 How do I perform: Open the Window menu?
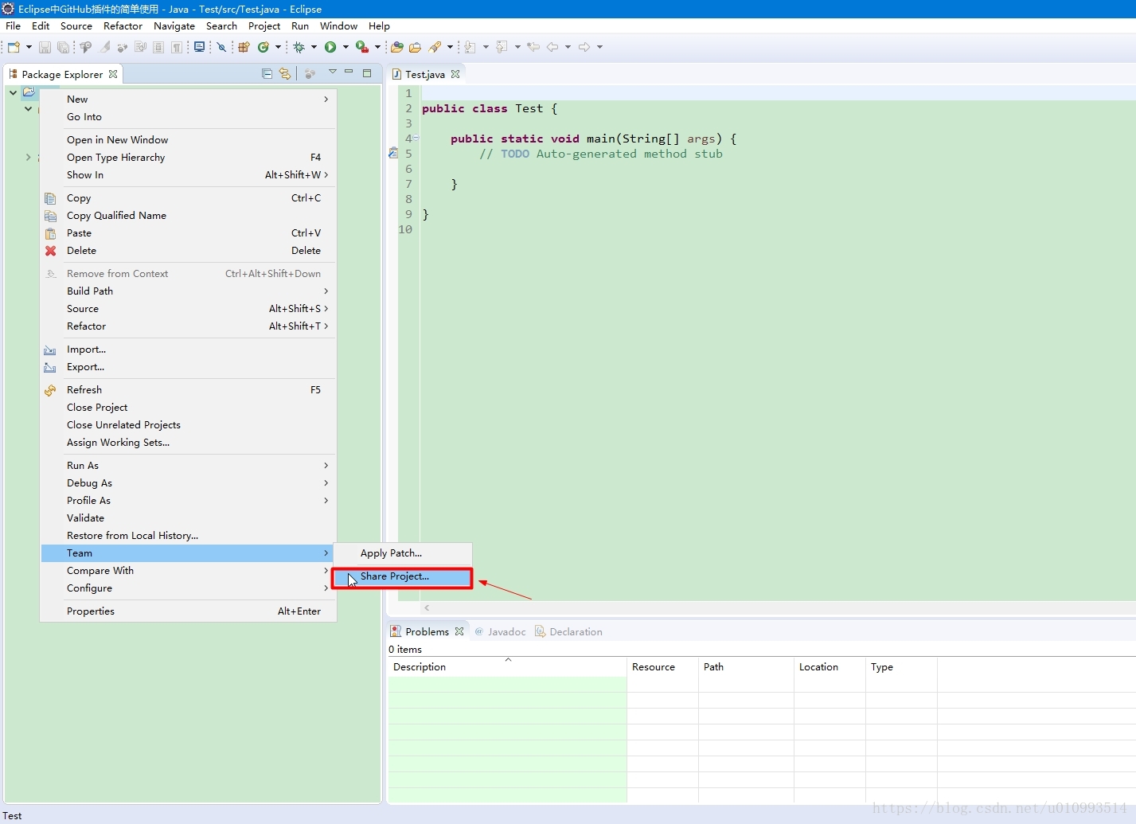[x=338, y=26]
